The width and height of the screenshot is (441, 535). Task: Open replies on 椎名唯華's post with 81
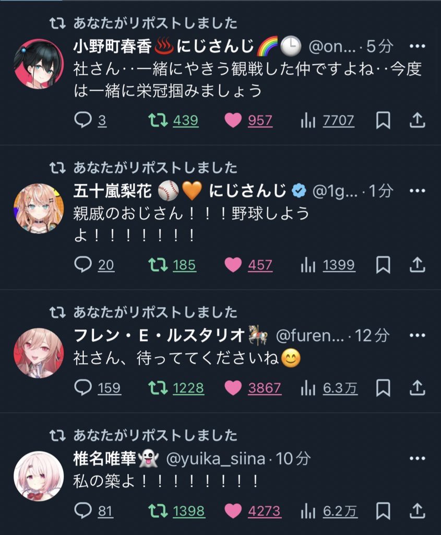[94, 511]
